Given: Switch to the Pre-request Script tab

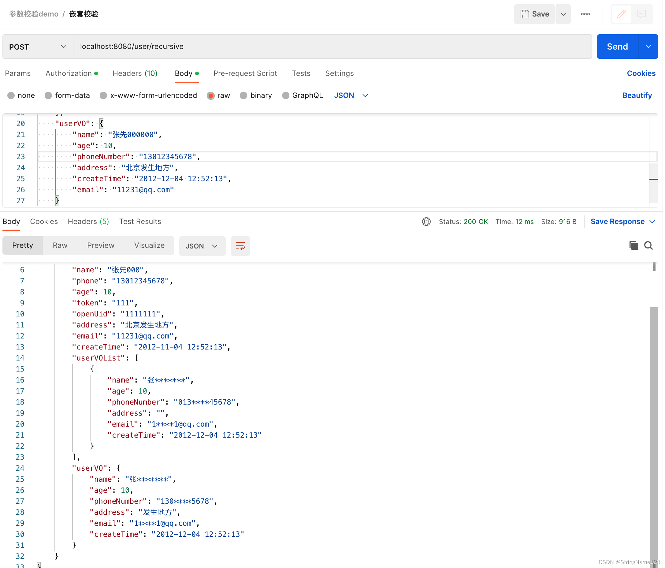Looking at the screenshot, I should click(245, 73).
